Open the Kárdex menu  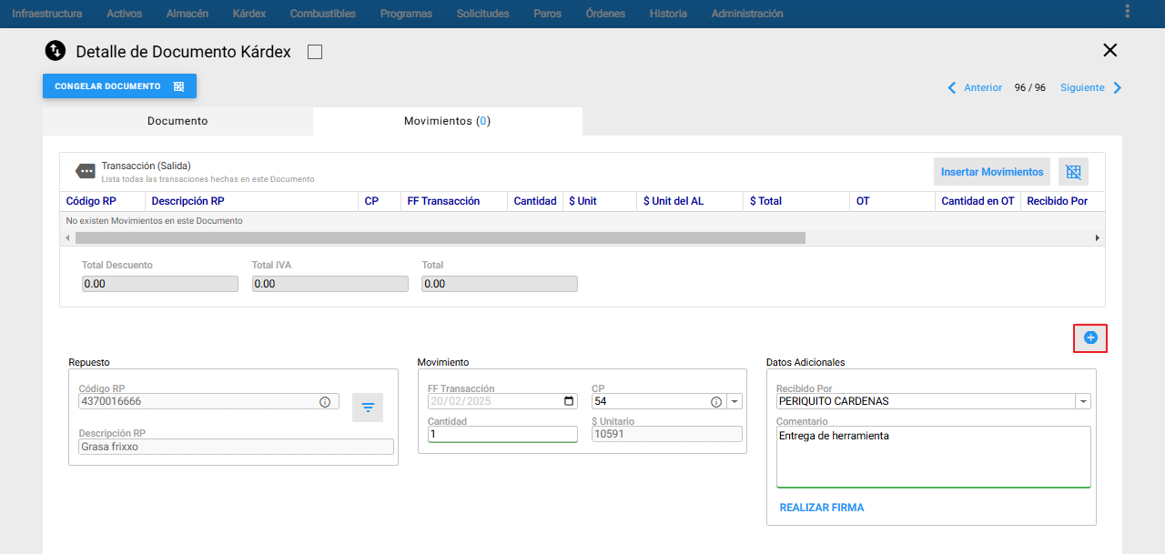(x=249, y=14)
